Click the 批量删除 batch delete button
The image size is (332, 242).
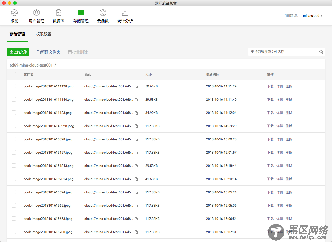tap(78, 52)
